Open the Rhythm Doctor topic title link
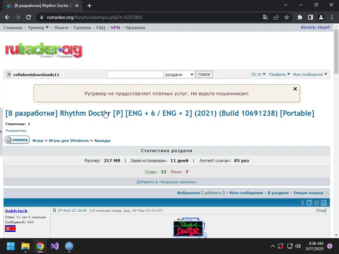The height and width of the screenshot is (254, 339). coord(160,113)
